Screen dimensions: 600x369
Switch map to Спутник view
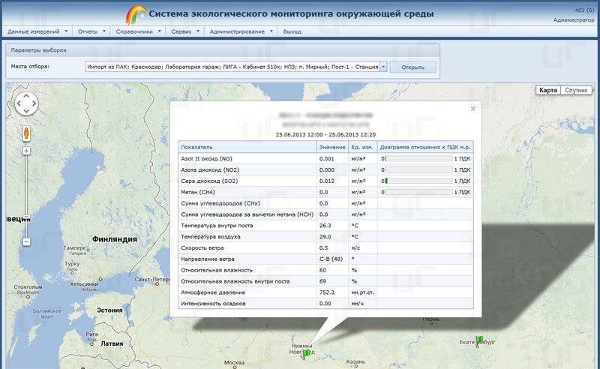tap(576, 90)
